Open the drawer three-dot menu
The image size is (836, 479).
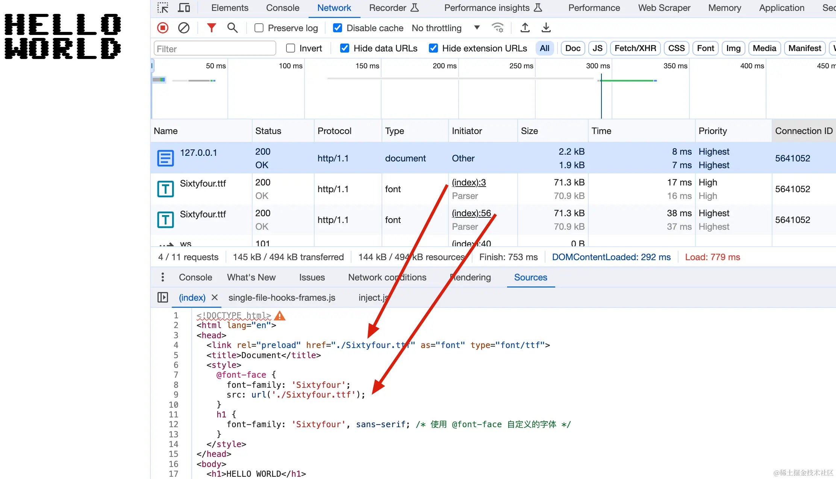[x=163, y=277]
